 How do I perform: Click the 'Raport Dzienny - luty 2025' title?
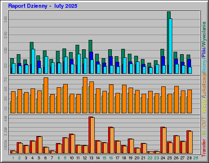point(43,6)
